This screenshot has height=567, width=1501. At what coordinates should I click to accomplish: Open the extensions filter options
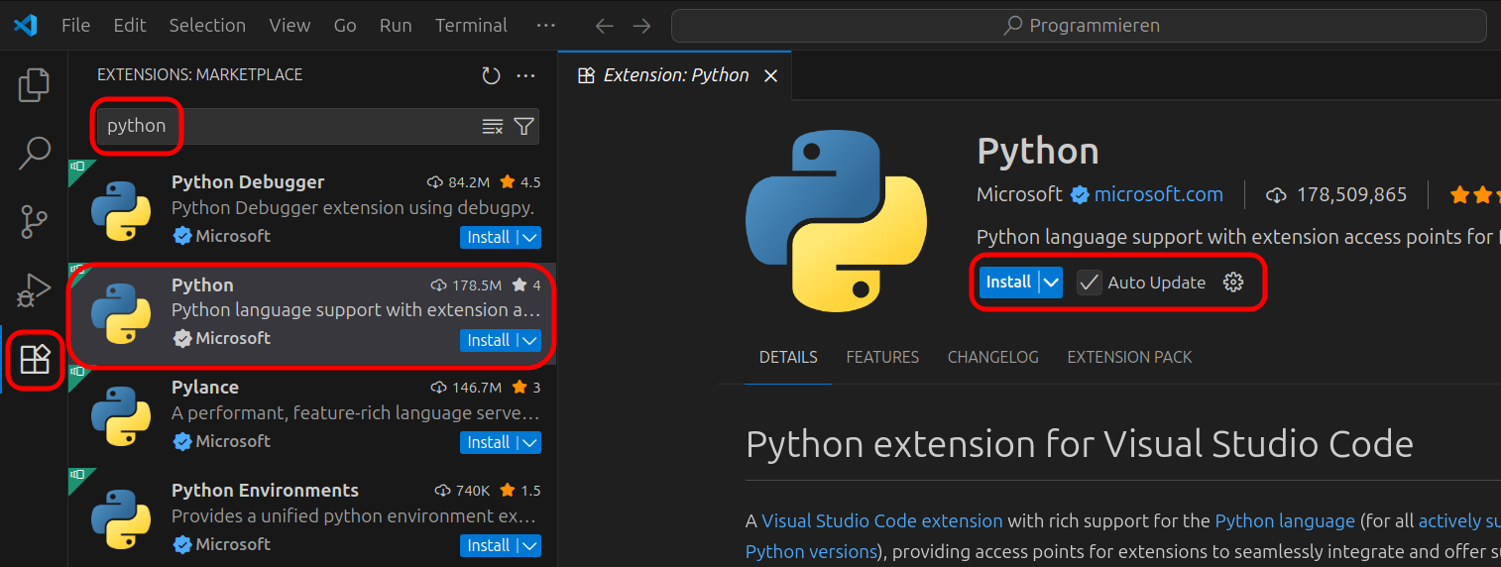tap(523, 127)
